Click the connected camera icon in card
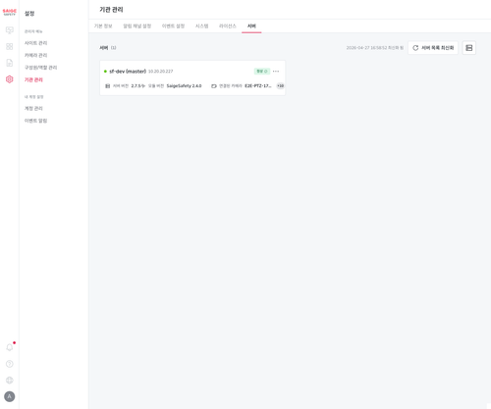491x409 pixels. [214, 86]
